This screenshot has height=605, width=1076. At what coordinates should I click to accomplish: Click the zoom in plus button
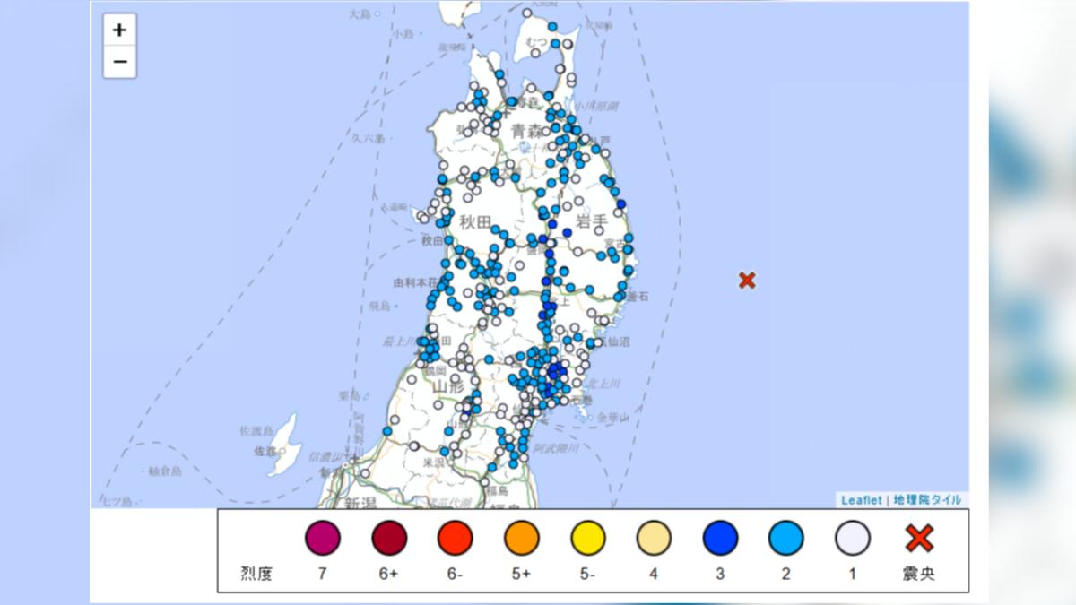click(119, 30)
